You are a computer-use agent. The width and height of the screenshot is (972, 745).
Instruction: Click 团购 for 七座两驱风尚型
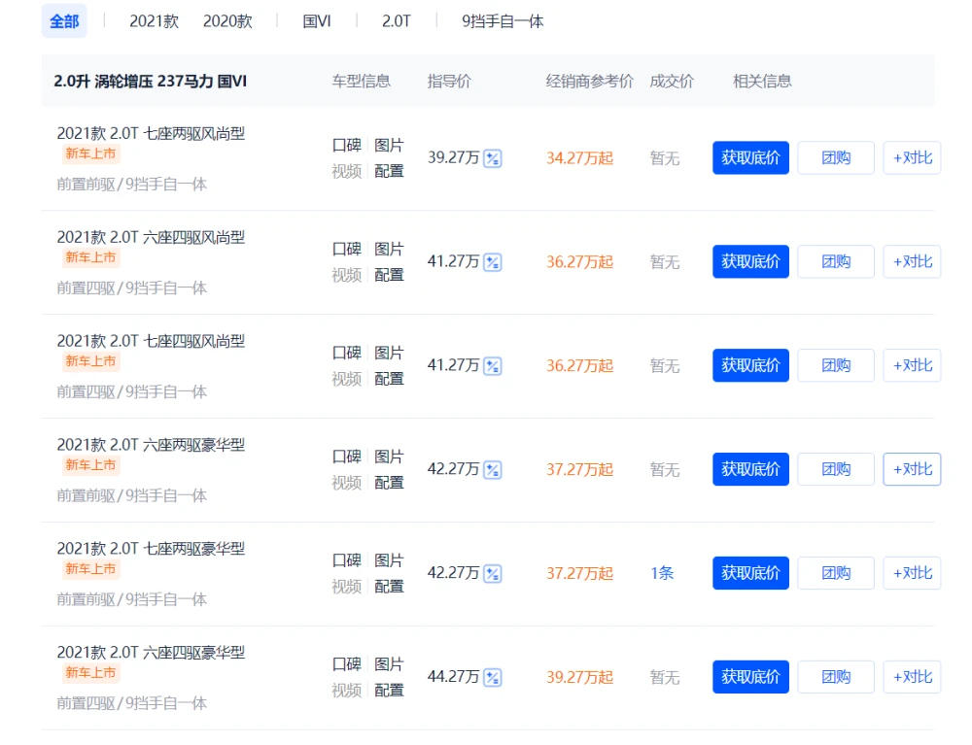836,158
